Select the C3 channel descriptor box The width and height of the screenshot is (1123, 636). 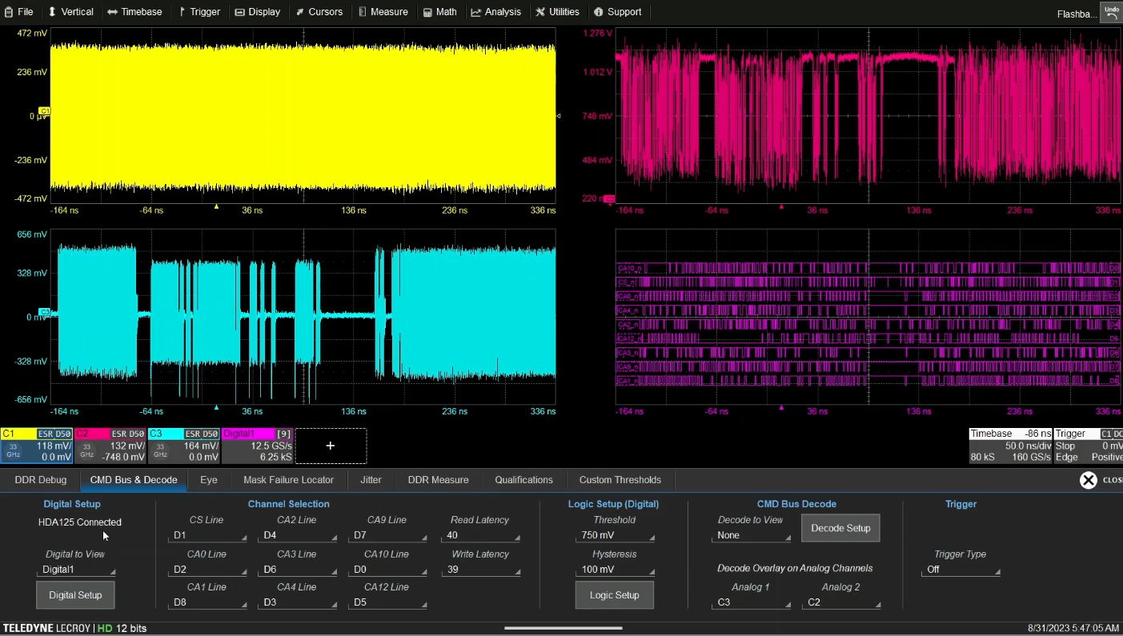pos(184,446)
